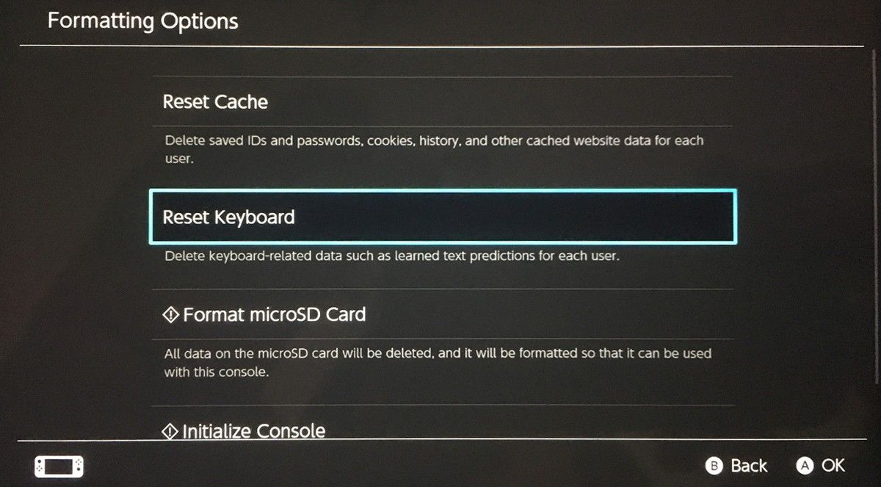This screenshot has height=487, width=881.
Task: Click the cyan selection border of Reset Keyboard
Action: pyautogui.click(x=442, y=191)
